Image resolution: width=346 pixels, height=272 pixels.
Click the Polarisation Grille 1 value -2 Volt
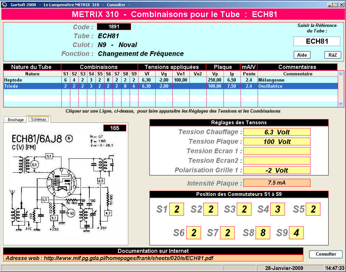277,170
